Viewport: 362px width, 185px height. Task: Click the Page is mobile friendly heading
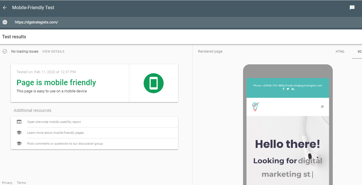pyautogui.click(x=56, y=83)
